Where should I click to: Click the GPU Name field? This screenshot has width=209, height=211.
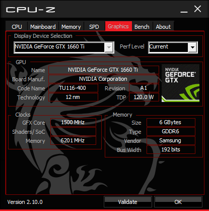[x=104, y=70]
